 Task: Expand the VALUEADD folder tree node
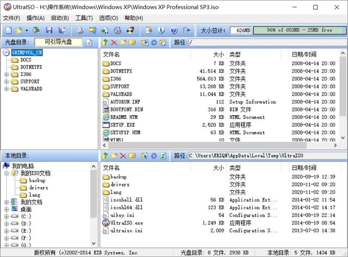7,89
